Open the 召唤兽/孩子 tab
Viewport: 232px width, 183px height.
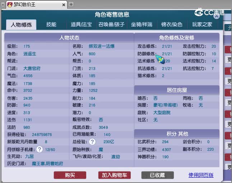click(x=112, y=24)
